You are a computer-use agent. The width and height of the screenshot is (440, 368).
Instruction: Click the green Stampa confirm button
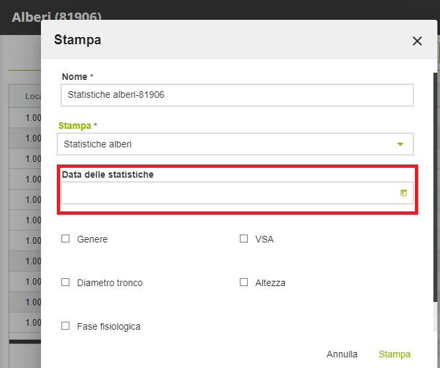[394, 354]
